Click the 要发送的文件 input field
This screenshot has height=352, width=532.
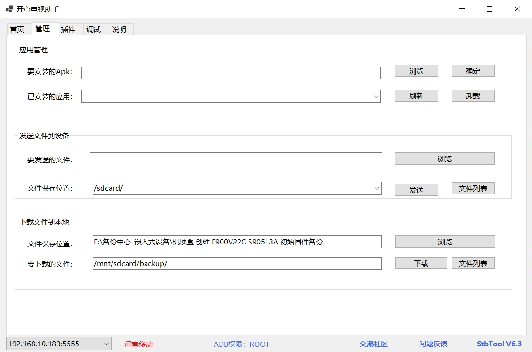tap(236, 159)
